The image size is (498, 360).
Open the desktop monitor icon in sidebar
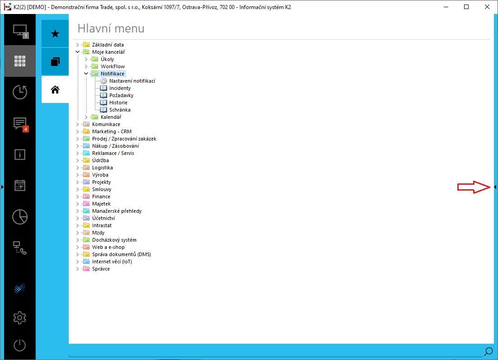(20, 31)
